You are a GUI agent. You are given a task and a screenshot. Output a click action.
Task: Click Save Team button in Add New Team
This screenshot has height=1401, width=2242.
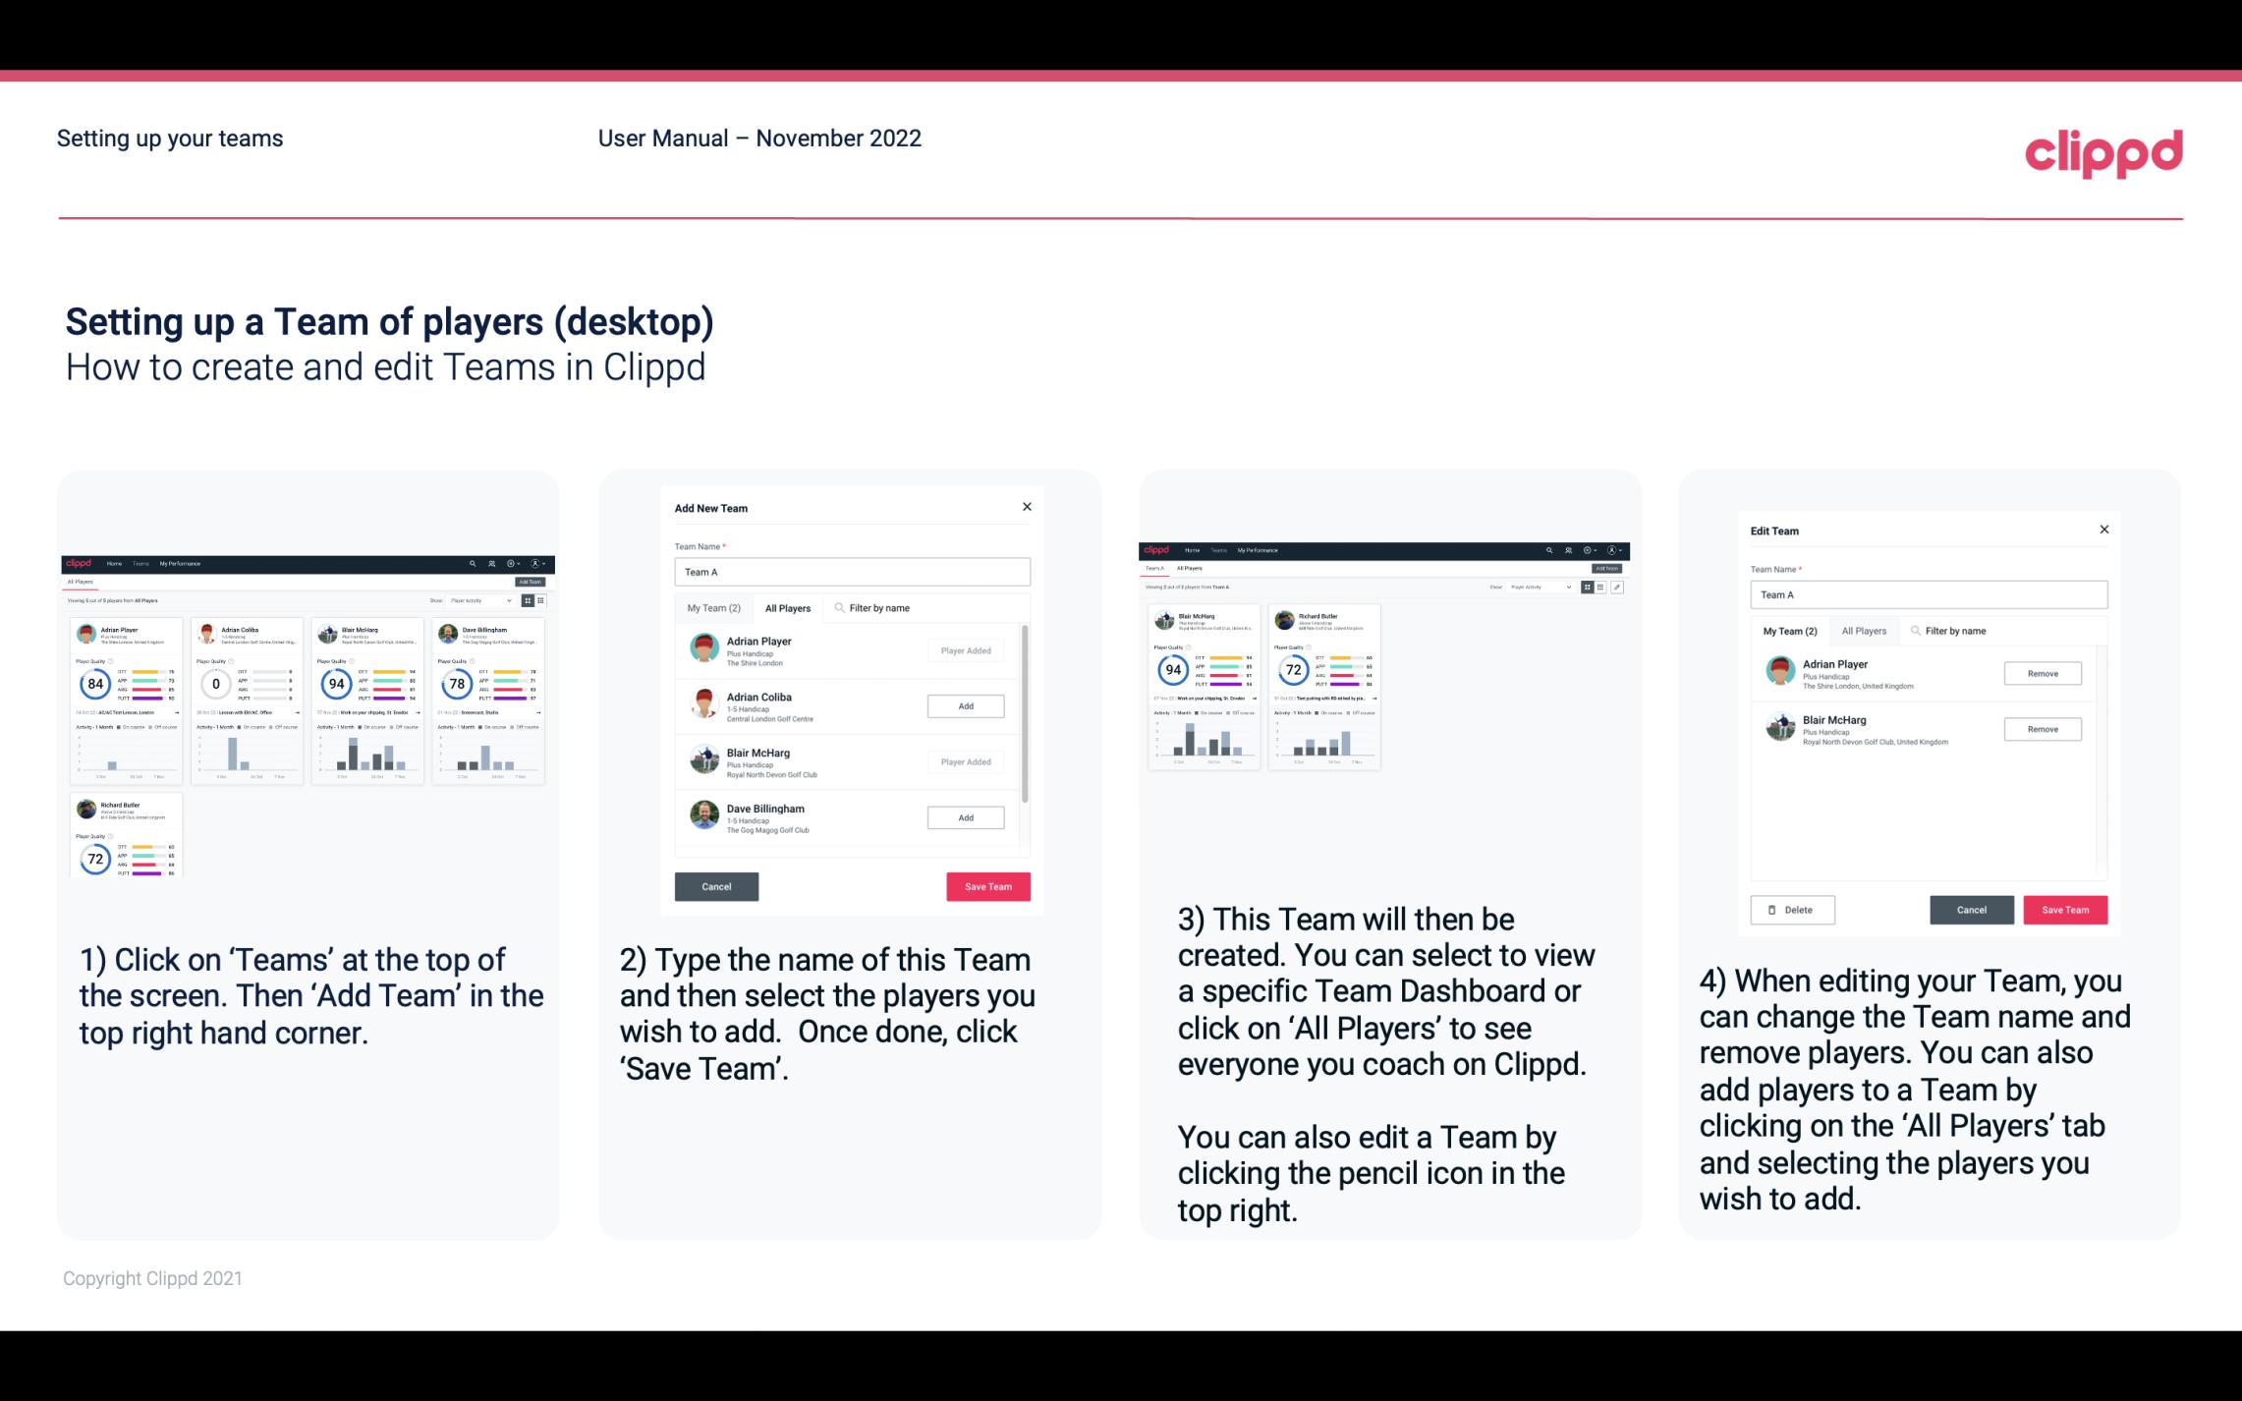point(987,884)
